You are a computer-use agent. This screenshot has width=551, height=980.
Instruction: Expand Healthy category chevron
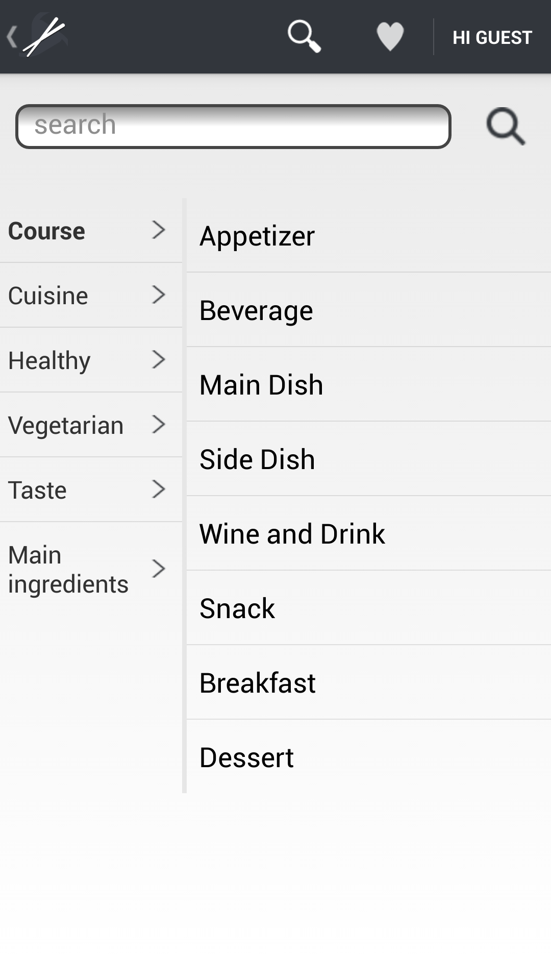[x=159, y=360]
